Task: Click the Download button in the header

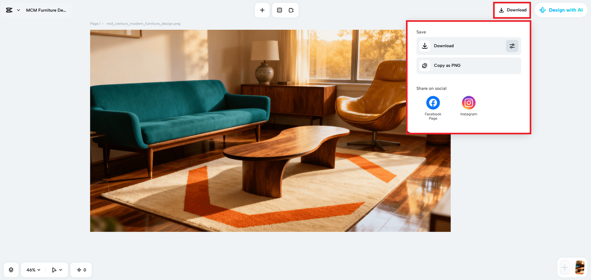Action: point(513,10)
